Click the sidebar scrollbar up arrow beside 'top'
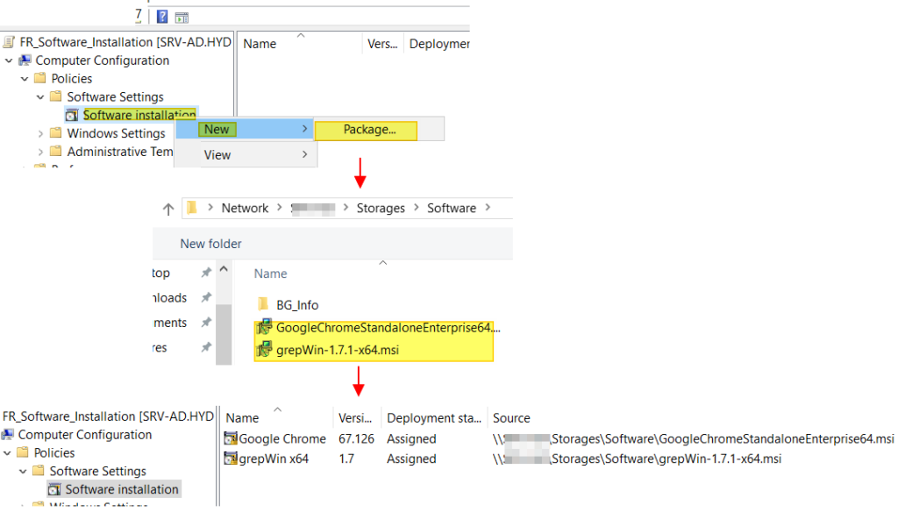Screen dimensions: 898x512 coord(224,269)
